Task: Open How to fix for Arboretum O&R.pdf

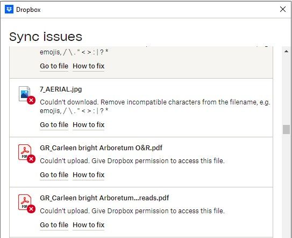Action: coord(88,175)
